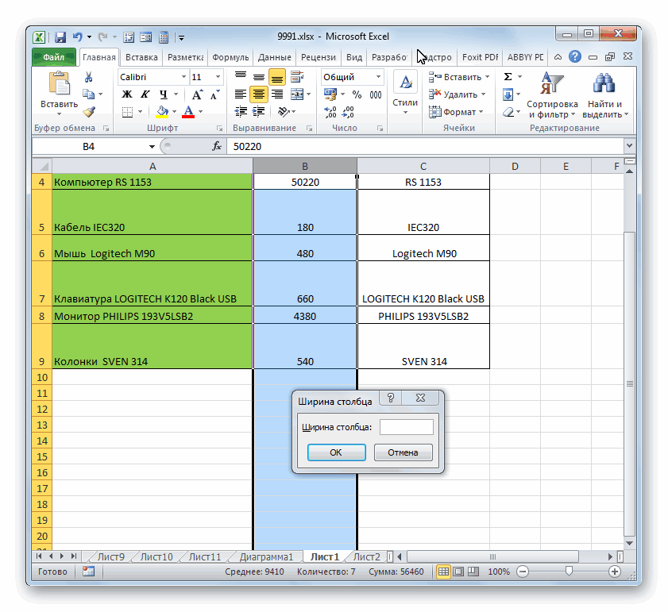Image resolution: width=668 pixels, height=612 pixels.
Task: Click the zoom slider in status bar
Action: [x=569, y=572]
